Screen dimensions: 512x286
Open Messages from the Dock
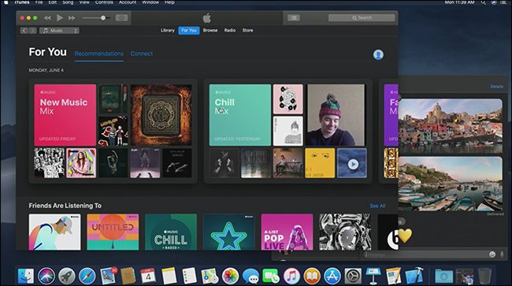250,276
